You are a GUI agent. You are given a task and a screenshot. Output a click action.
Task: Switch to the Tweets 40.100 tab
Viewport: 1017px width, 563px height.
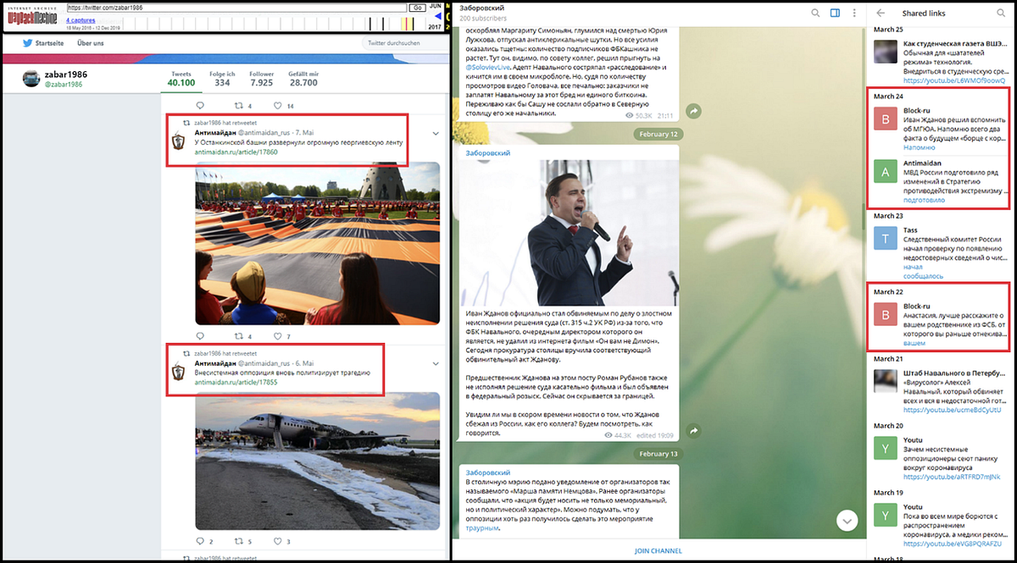(181, 79)
